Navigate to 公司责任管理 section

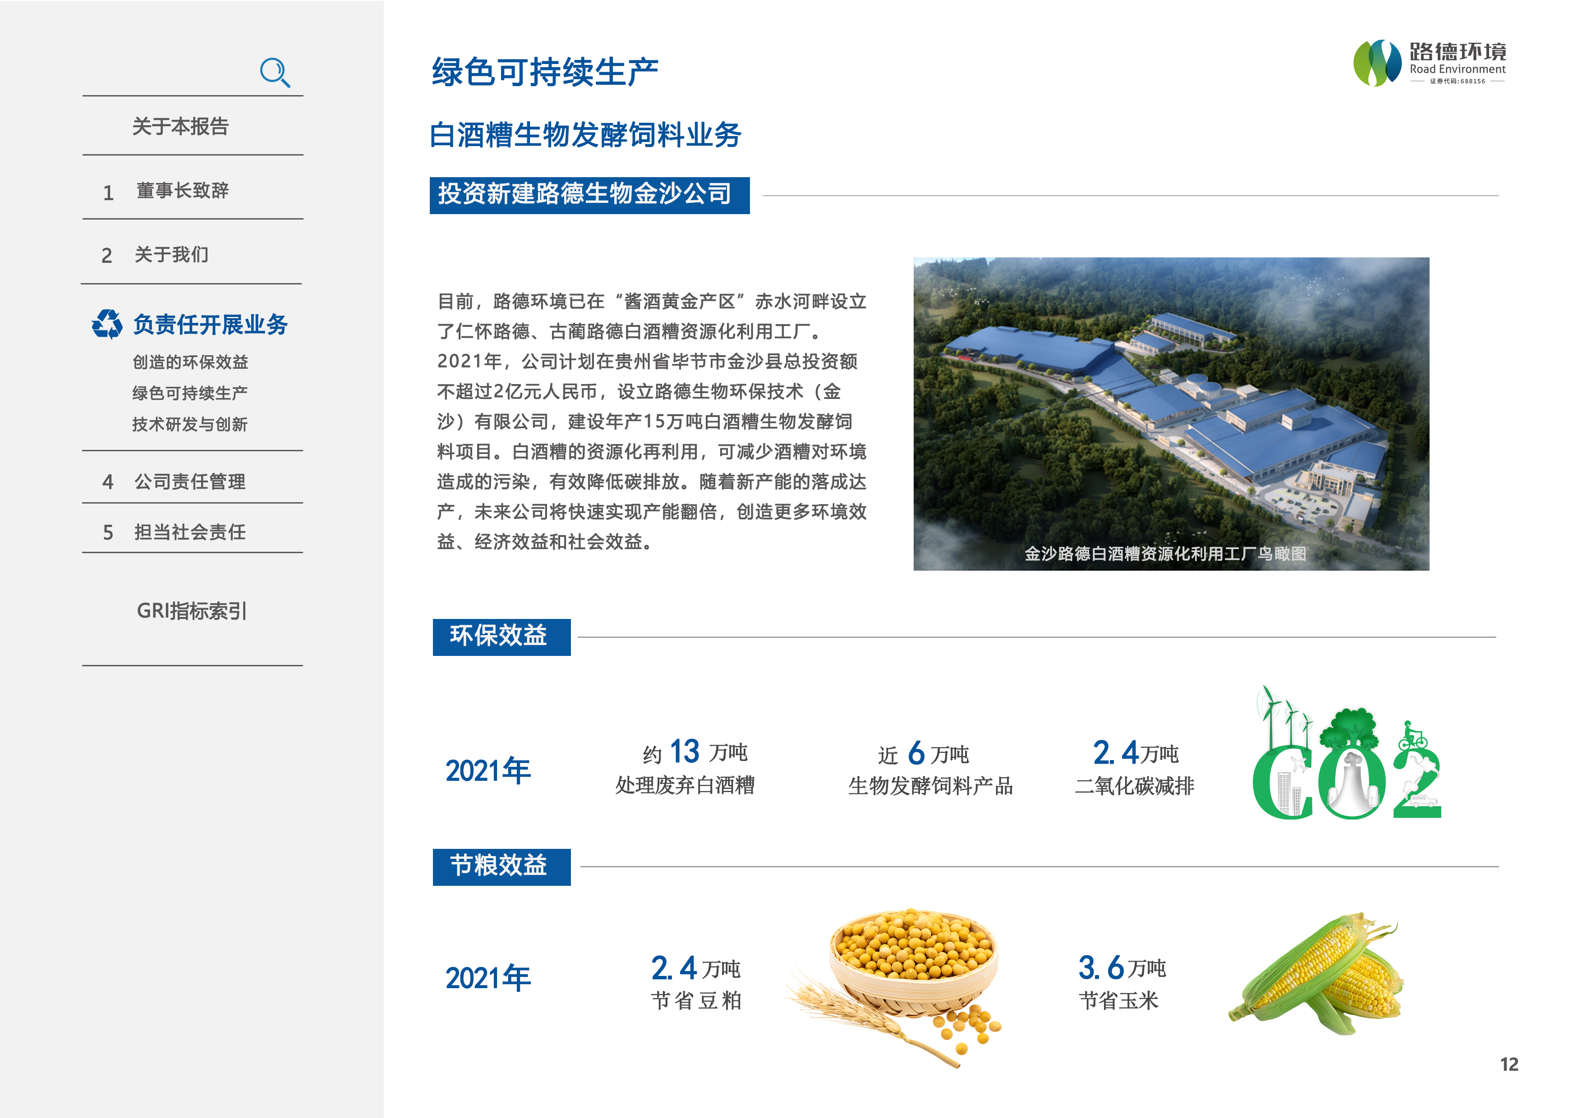(189, 481)
